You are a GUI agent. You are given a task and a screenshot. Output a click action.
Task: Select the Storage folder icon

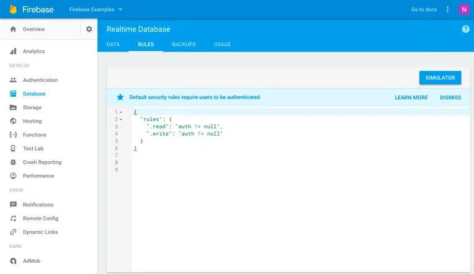click(x=13, y=107)
